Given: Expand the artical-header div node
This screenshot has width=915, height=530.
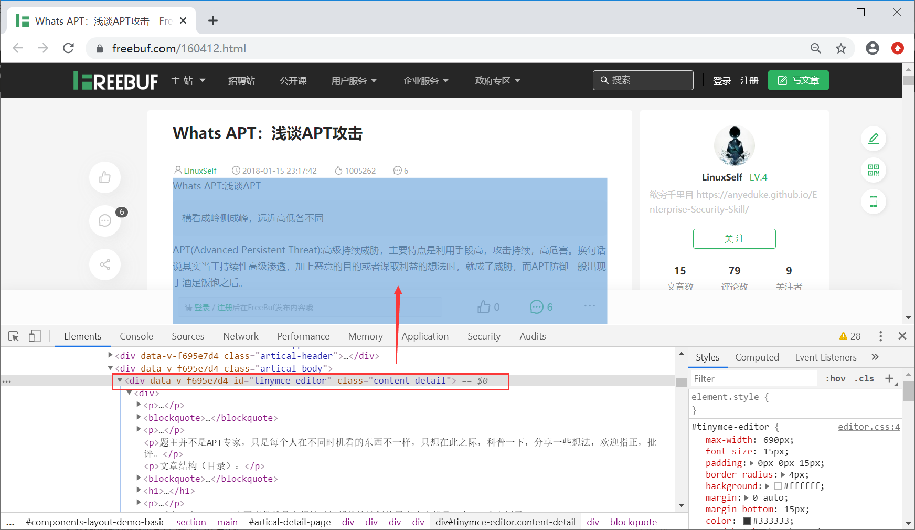Looking at the screenshot, I should tap(110, 356).
